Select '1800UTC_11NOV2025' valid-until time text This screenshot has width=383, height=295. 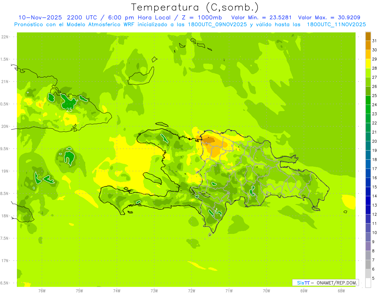click(x=336, y=25)
